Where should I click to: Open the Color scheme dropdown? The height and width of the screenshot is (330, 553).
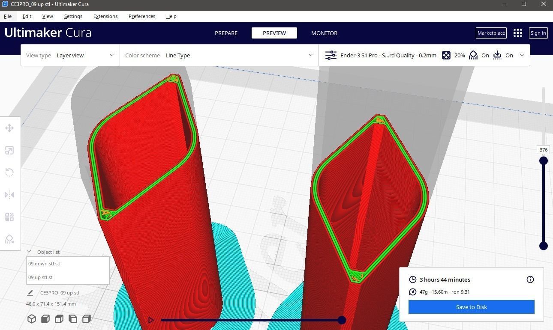pos(219,55)
